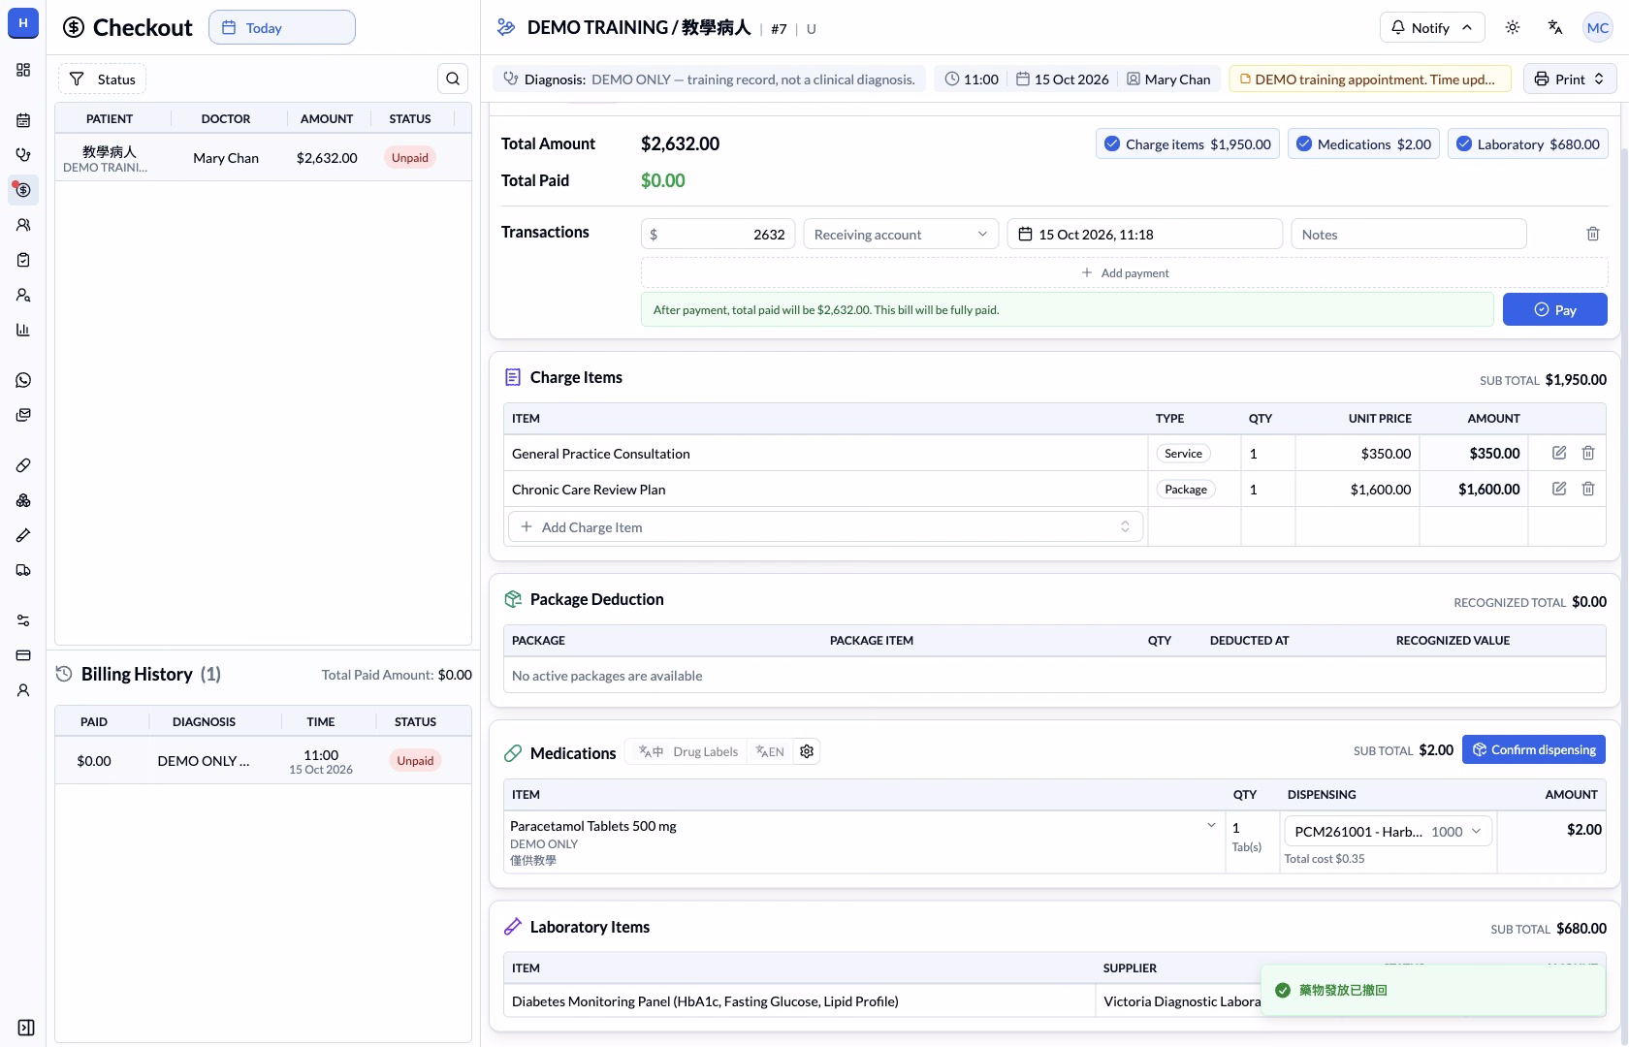Open the Receiving account dropdown
The image size is (1629, 1047).
(x=901, y=234)
